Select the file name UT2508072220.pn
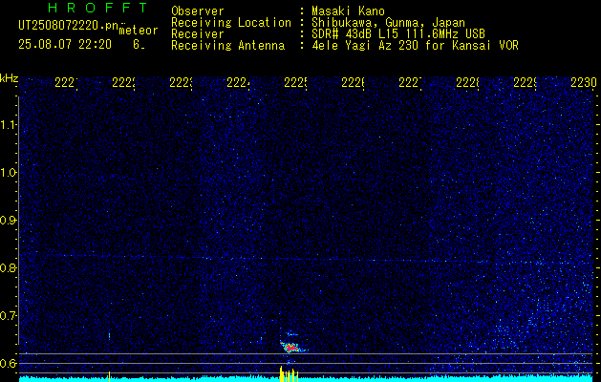Viewport: 601px width, 382px height. tap(69, 26)
